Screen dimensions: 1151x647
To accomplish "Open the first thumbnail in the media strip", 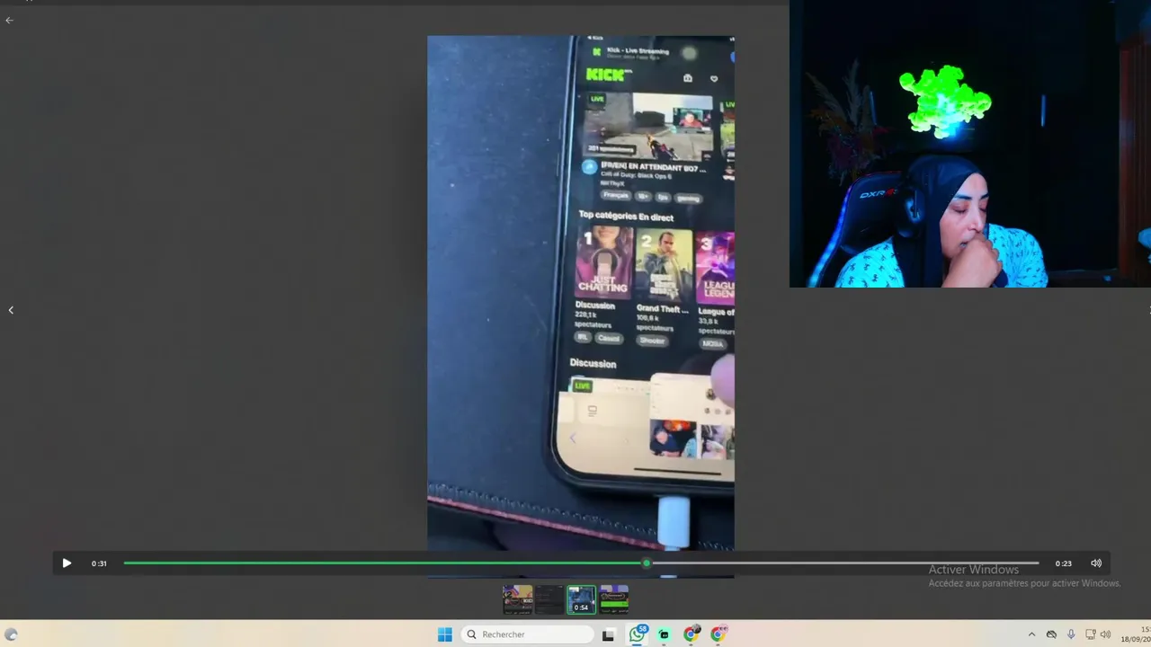I will [x=517, y=599].
